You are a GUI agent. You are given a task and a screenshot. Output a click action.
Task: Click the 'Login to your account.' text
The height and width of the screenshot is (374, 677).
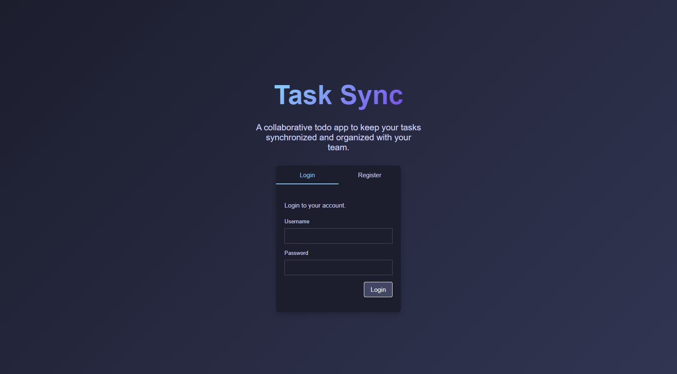click(x=315, y=205)
